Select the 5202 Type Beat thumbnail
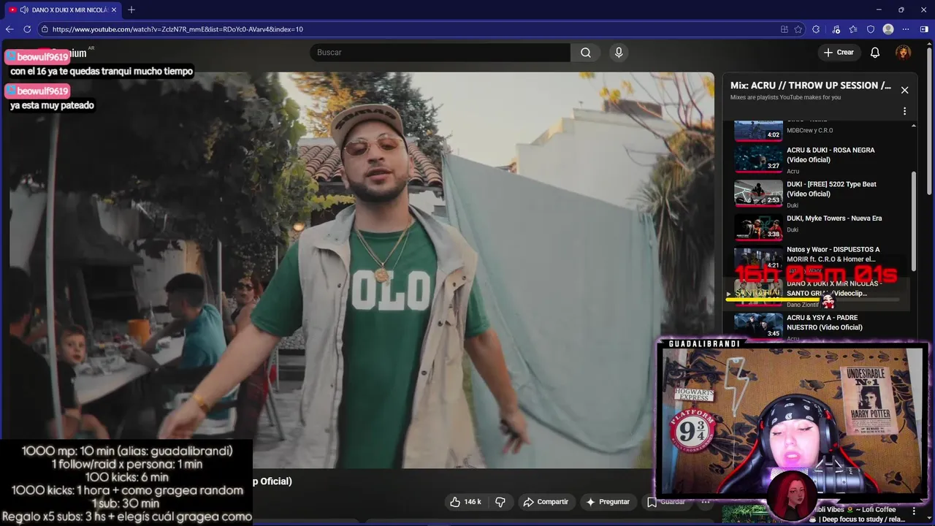The image size is (935, 526). click(758, 192)
